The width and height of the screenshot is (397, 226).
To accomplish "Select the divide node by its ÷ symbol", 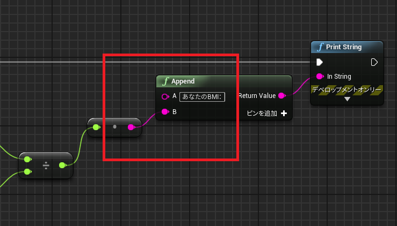I will (x=46, y=165).
